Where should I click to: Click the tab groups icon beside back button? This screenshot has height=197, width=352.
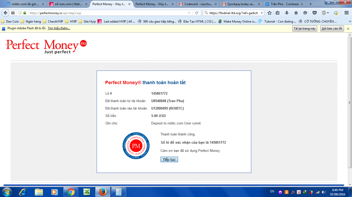(13, 13)
